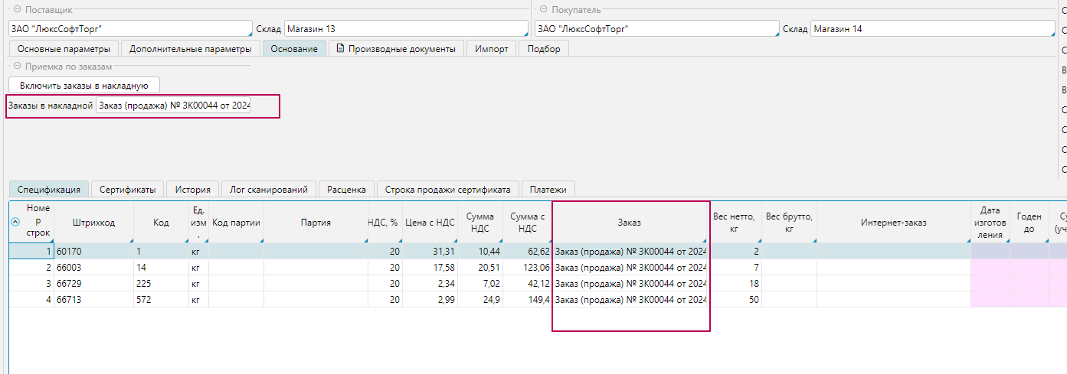Click the Заказы в накладной field

coord(175,106)
